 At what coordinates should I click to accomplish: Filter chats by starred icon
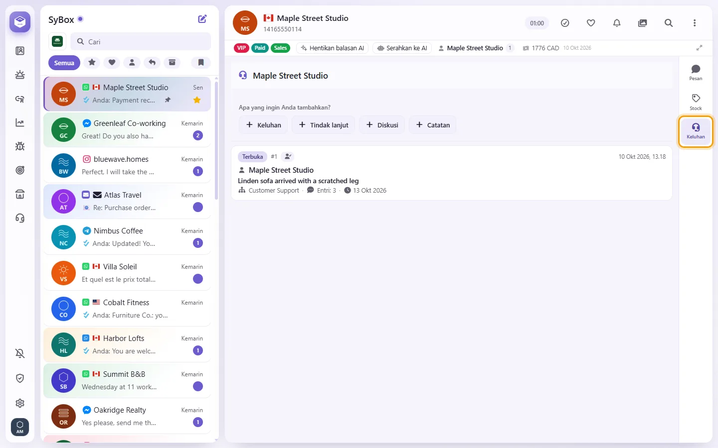click(x=92, y=63)
